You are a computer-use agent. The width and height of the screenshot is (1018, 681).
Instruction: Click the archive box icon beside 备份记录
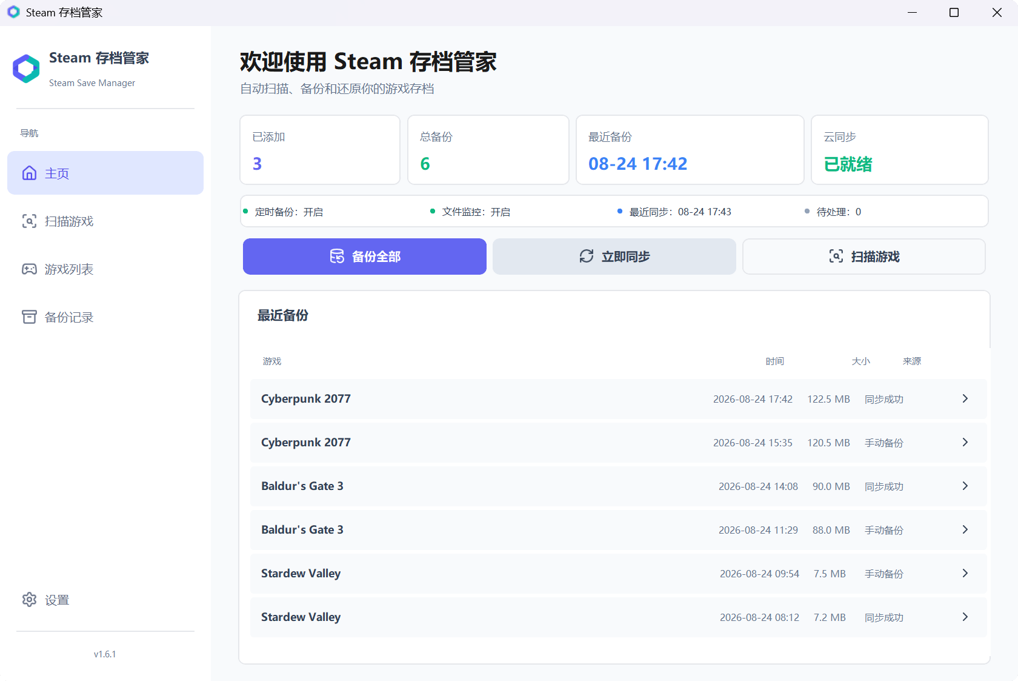tap(29, 317)
